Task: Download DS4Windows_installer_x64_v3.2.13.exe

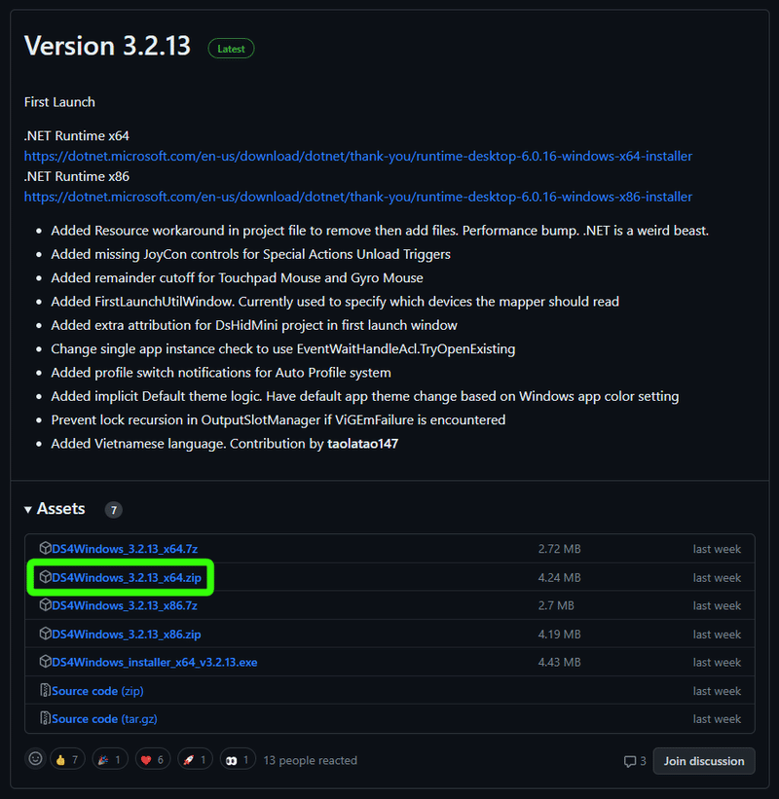Action: click(155, 662)
